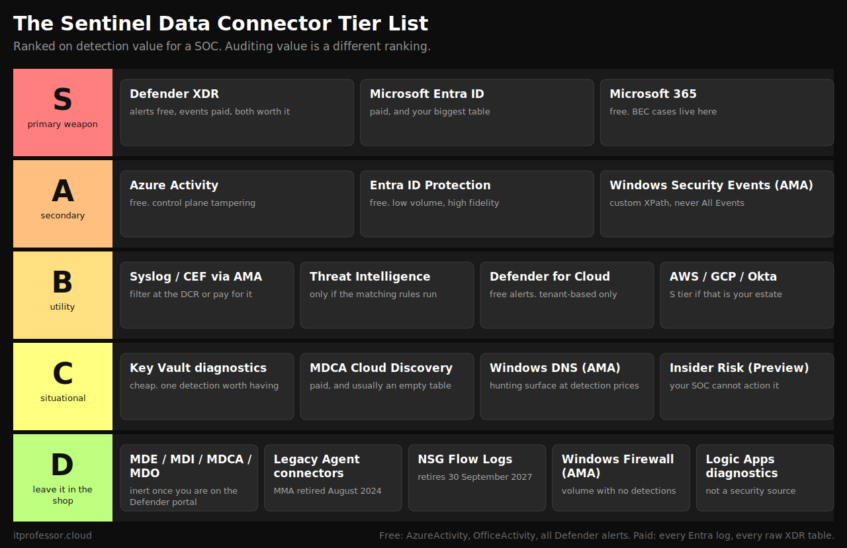The image size is (847, 548).
Task: Select the orange A tier block
Action: click(63, 204)
